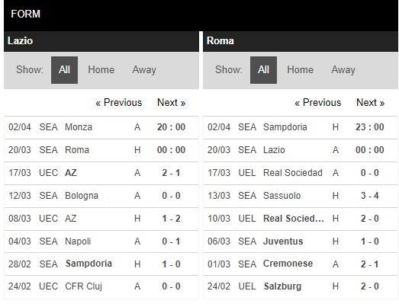Open Lazio's Monza fixture on 02/04
Screen dimensions: 399x307
(x=101, y=127)
